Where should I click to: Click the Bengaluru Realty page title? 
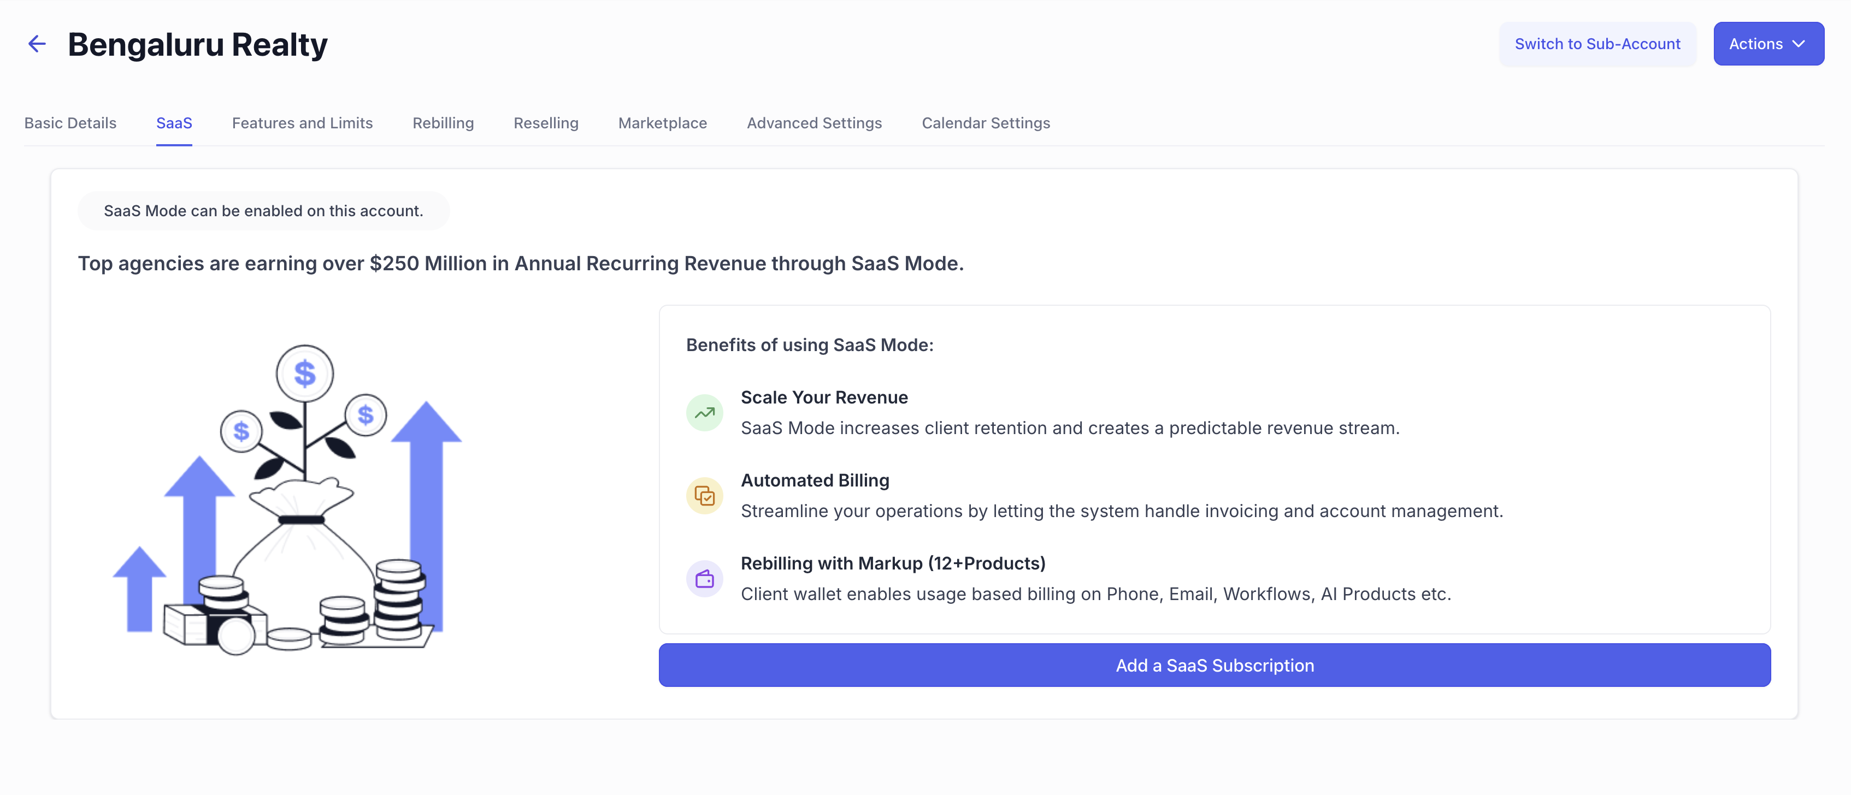click(198, 45)
